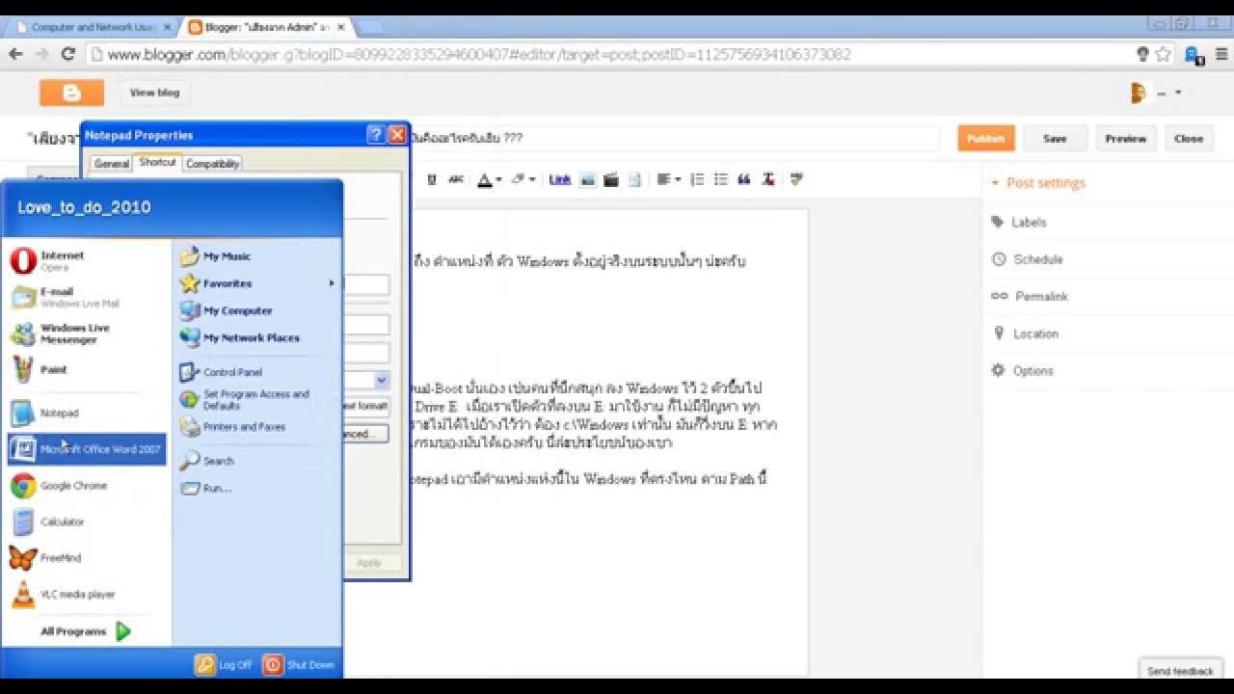Open Schedule in Post settings
This screenshot has height=694, width=1234.
[x=1037, y=259]
